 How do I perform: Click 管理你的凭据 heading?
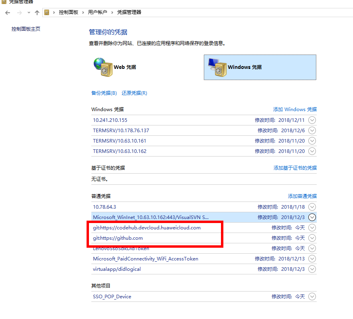tap(108, 32)
